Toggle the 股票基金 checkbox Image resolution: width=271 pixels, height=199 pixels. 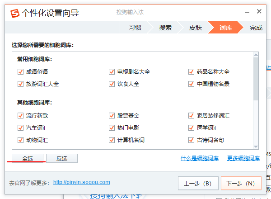pyautogui.click(x=112, y=115)
